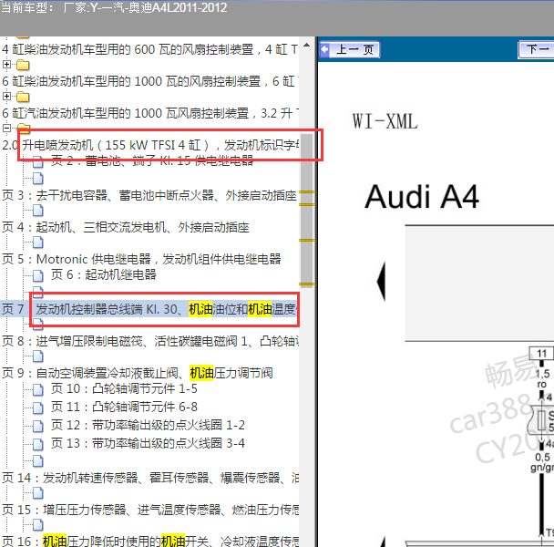The image size is (554, 547).
Task: Click document icon beside 页 12 entry
Action: click(x=38, y=426)
